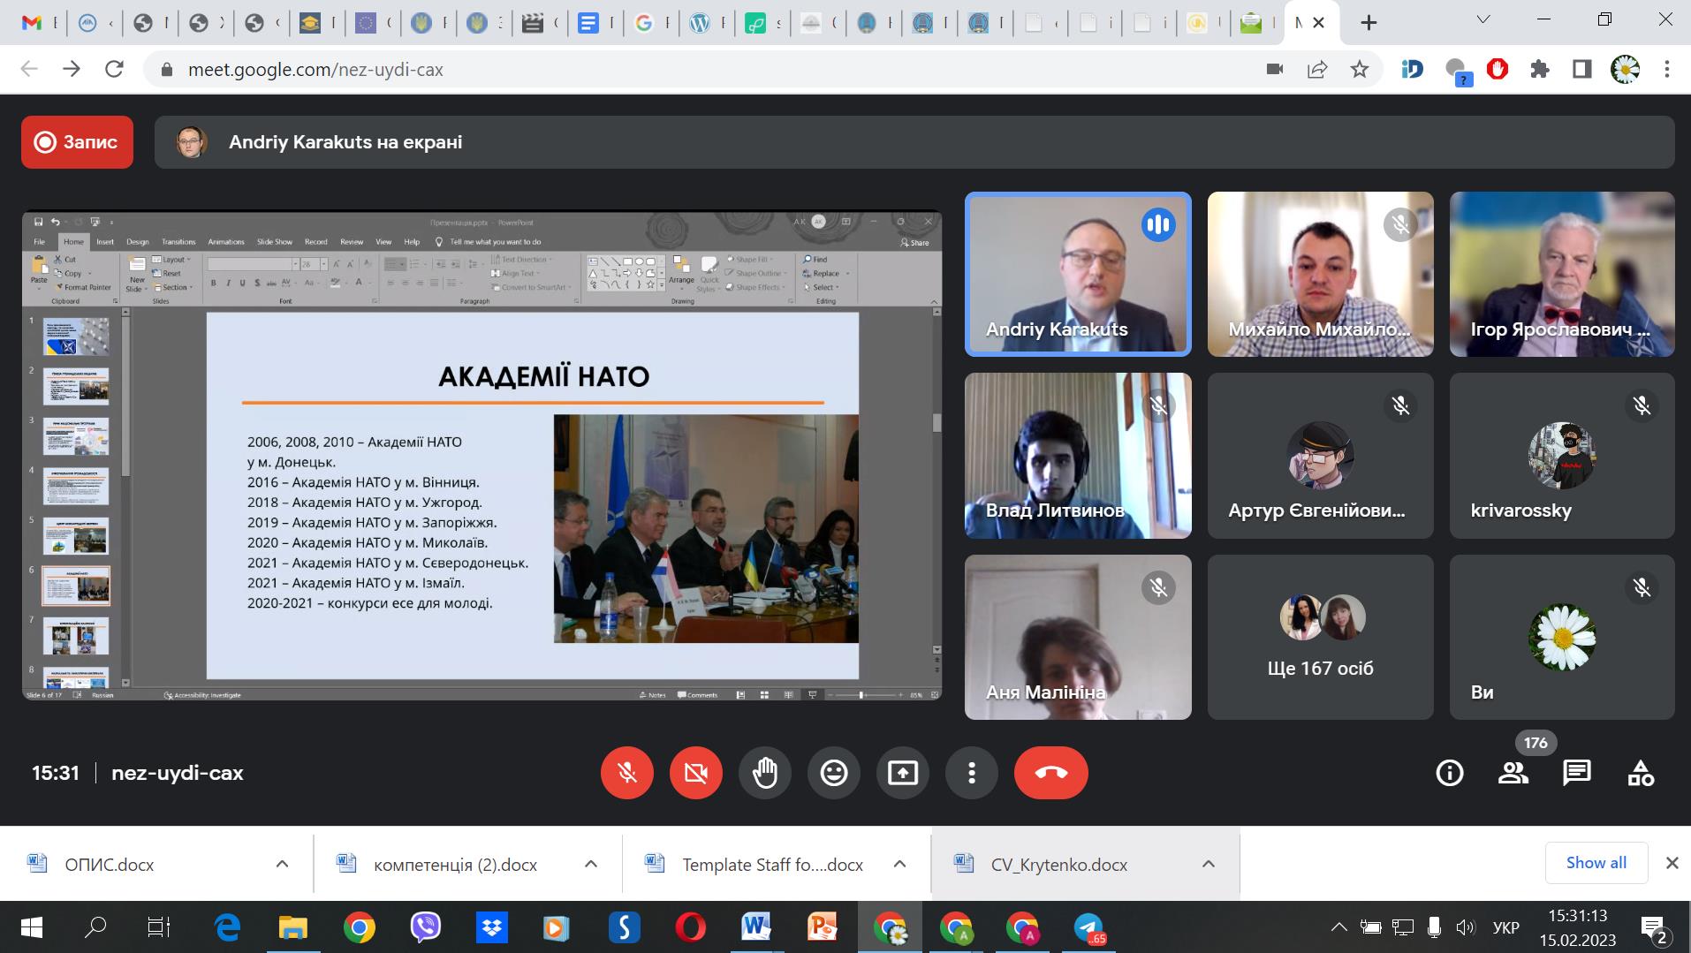1691x953 pixels.
Task: Click the red Запис recording indicator
Action: (78, 142)
